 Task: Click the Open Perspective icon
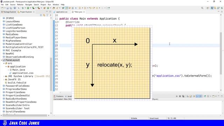coord(208,8)
